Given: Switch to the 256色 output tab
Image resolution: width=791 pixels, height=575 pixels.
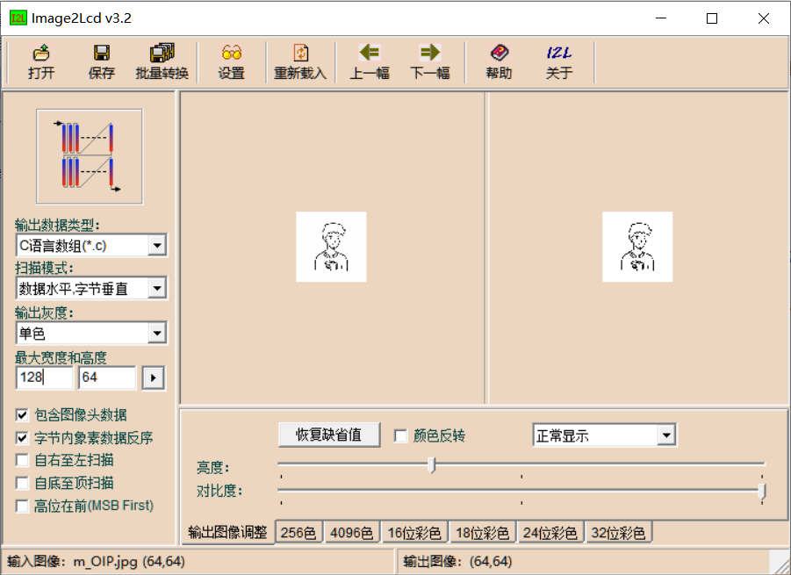Looking at the screenshot, I should tap(298, 531).
